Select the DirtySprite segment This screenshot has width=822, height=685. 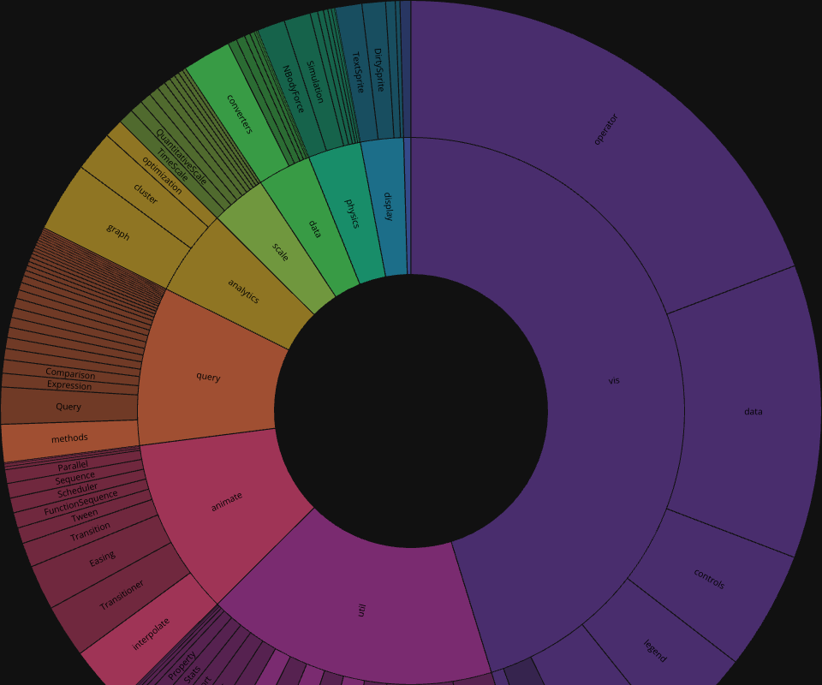[x=379, y=69]
